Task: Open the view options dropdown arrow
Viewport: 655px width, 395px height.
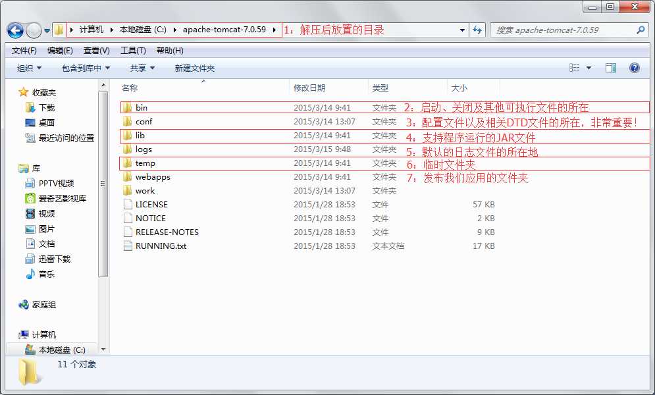Action: pyautogui.click(x=589, y=68)
